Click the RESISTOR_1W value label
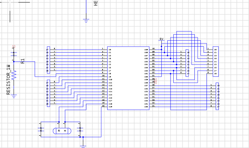 [x=8, y=80]
